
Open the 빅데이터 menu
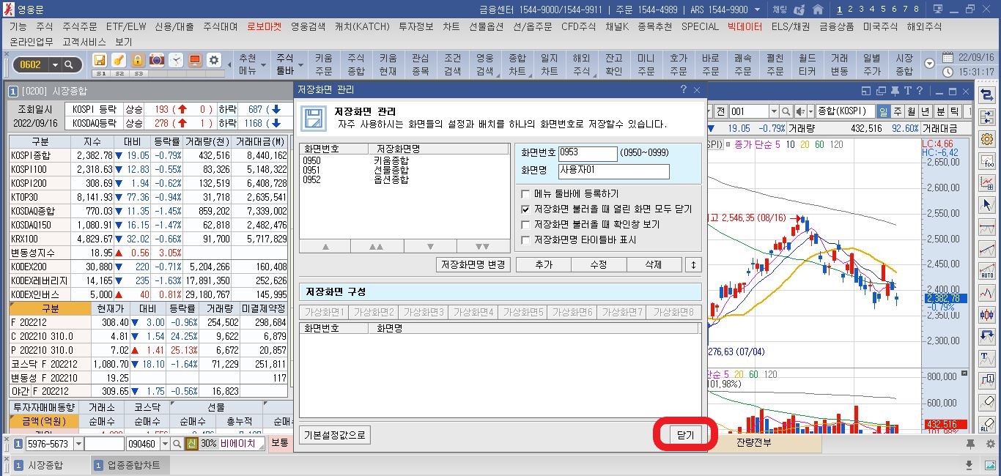point(745,26)
